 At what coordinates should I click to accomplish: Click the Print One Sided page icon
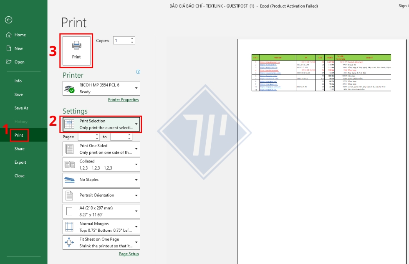point(69,149)
